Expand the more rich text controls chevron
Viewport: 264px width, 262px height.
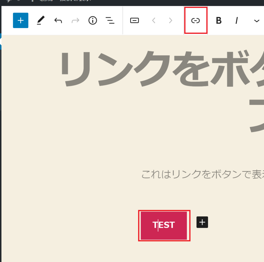(257, 21)
